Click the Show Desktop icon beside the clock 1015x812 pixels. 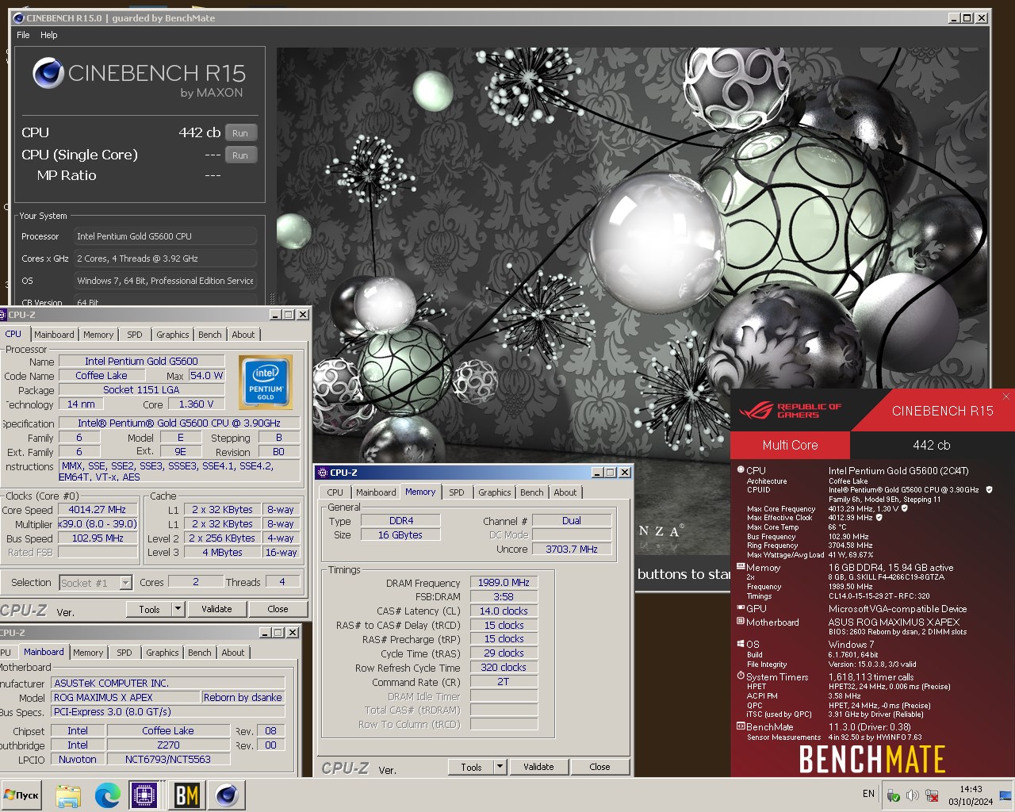click(1005, 795)
